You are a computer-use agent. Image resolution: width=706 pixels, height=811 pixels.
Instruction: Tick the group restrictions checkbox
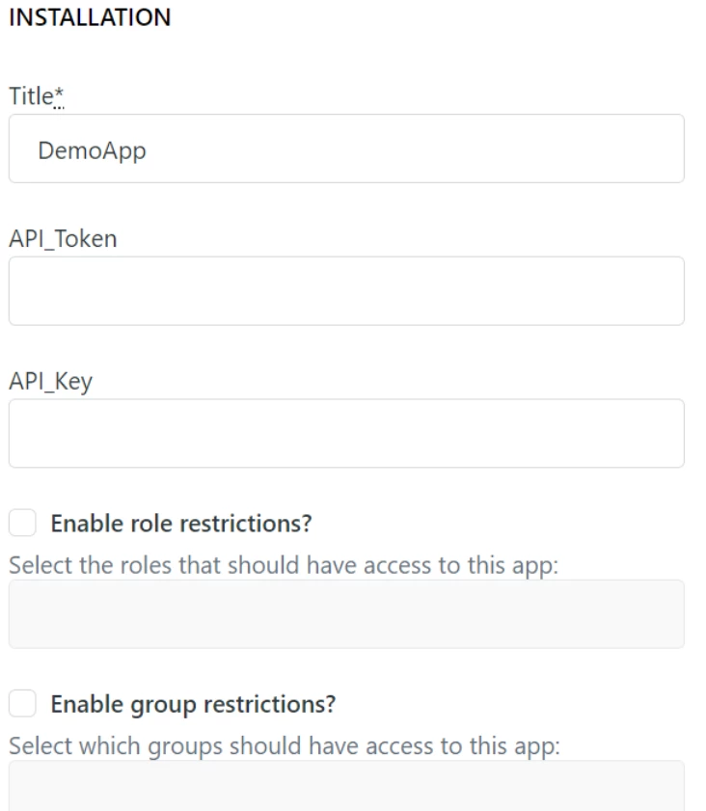coord(22,704)
